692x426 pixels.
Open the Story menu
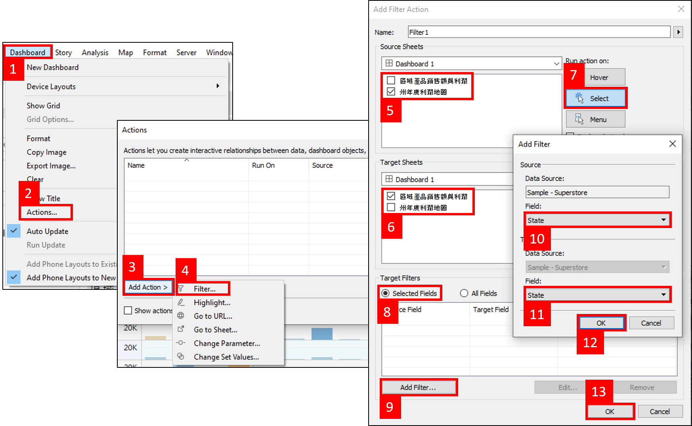[63, 52]
